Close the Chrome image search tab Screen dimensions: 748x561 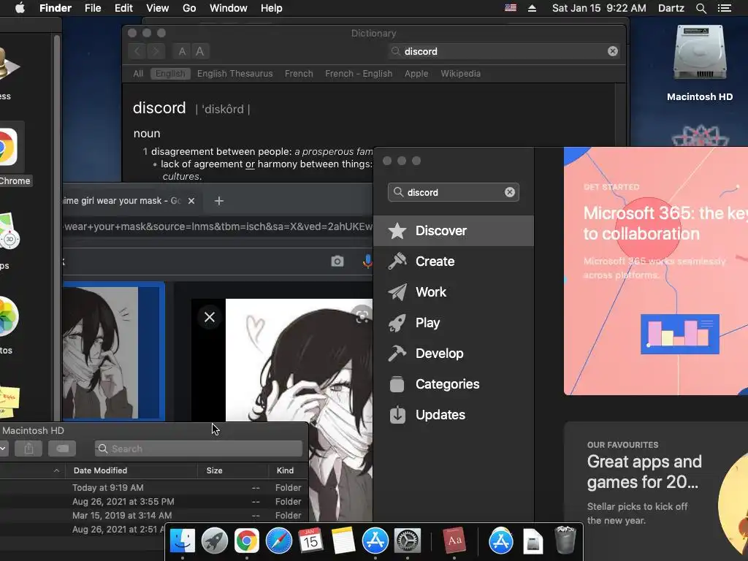191,201
